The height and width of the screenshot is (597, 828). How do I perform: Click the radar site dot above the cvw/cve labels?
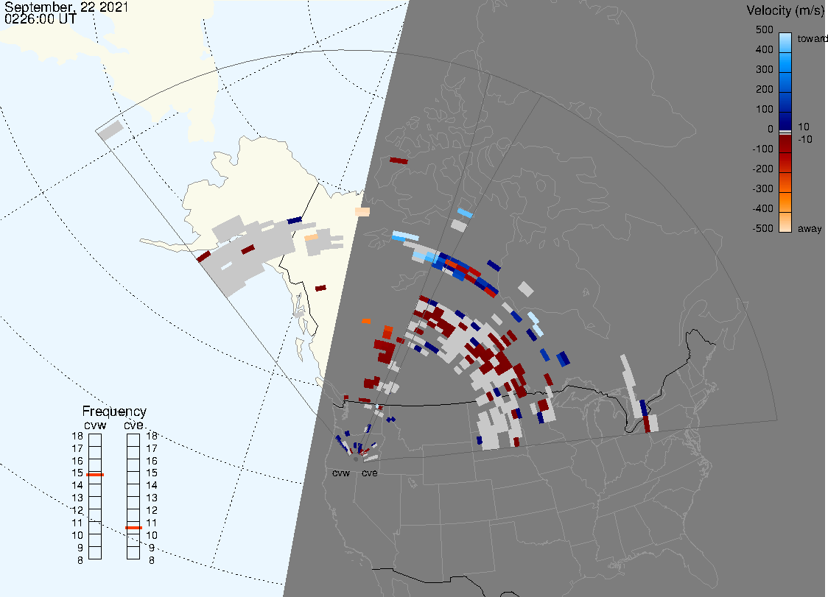point(356,459)
